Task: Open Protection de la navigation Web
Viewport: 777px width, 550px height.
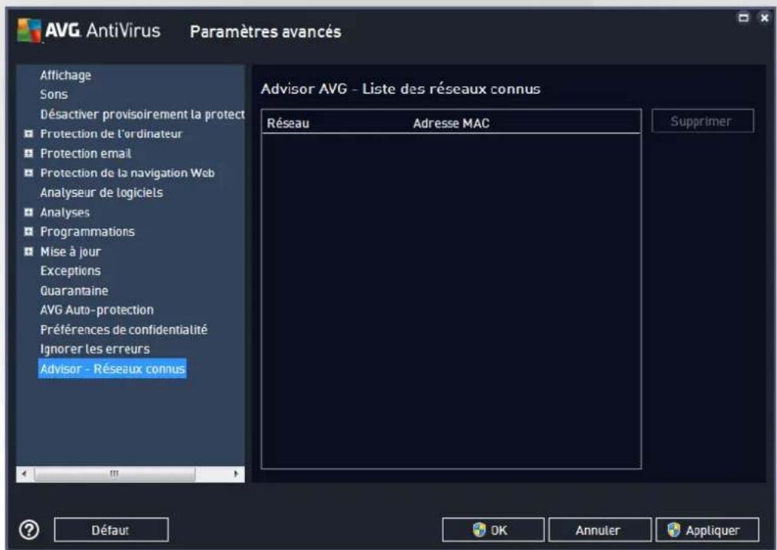Action: click(127, 173)
